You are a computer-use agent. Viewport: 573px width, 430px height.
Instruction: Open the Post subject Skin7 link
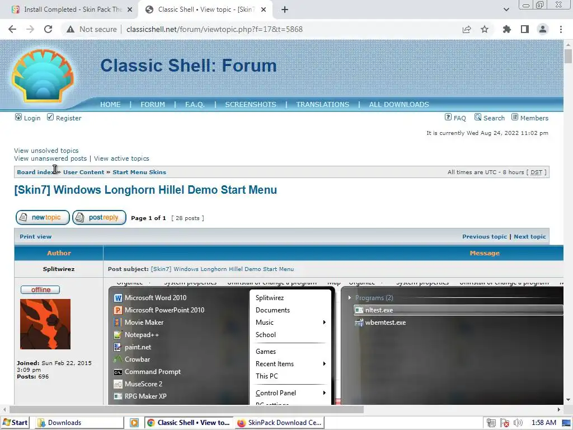tap(222, 269)
